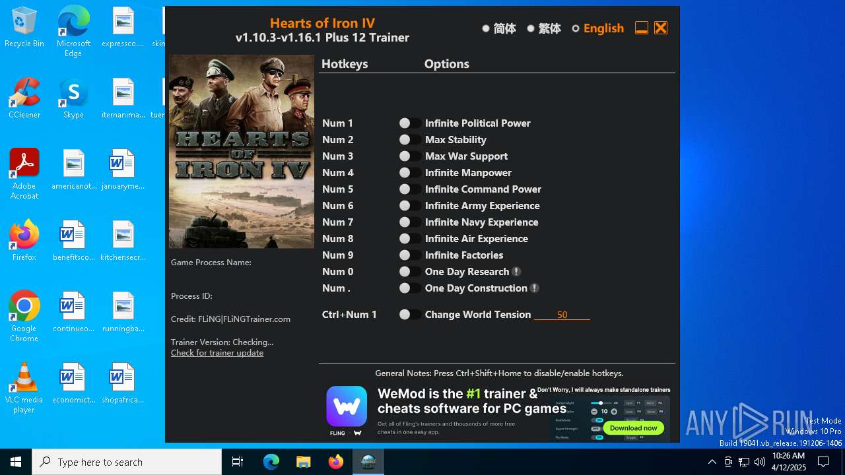Click Credit FLiNG text
845x475 pixels.
pos(230,319)
